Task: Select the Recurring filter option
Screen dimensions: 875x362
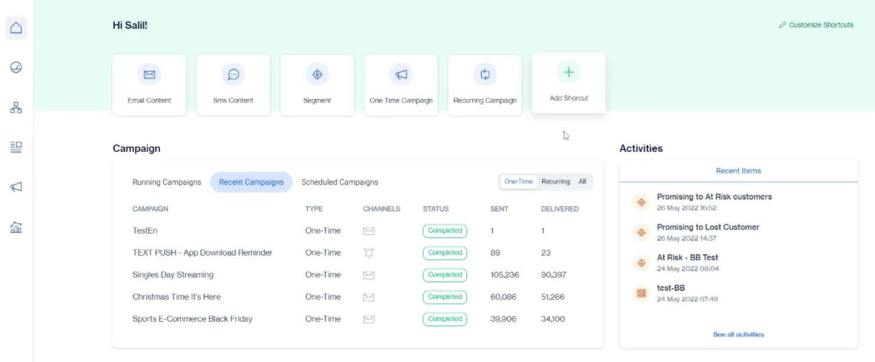Action: coord(556,181)
